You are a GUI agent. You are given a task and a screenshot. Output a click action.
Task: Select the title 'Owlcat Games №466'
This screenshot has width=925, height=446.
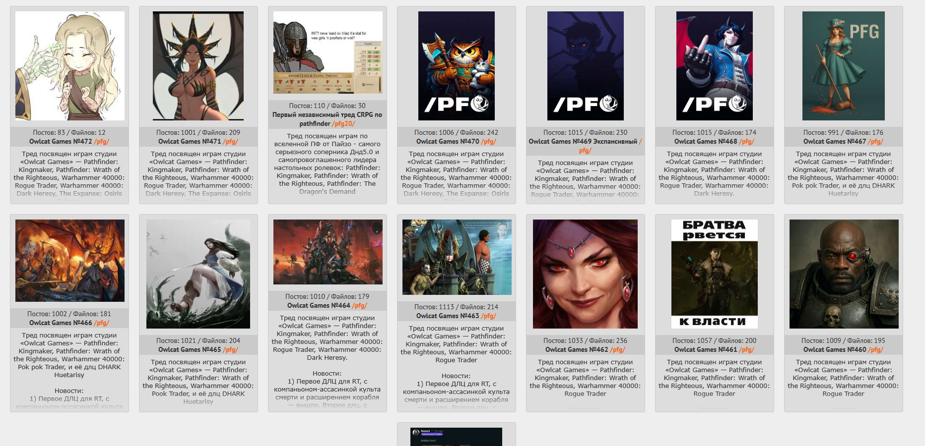pyautogui.click(x=61, y=323)
